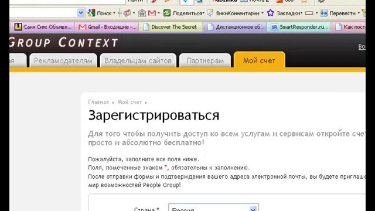The image size is (375, 211).
Task: Click the green Поделиться share icon
Action: tap(167, 13)
